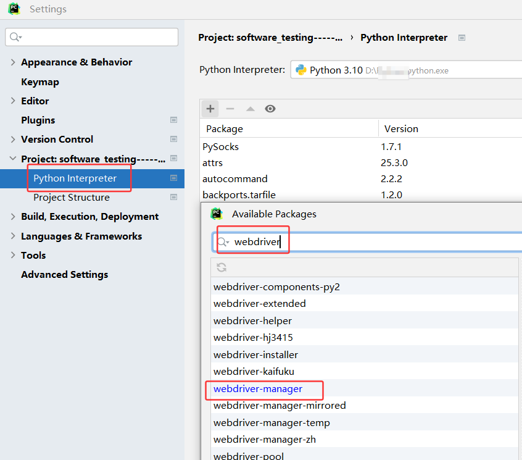This screenshot has width=522, height=460.
Task: Click the search magnifier in settings search box
Action: click(15, 36)
